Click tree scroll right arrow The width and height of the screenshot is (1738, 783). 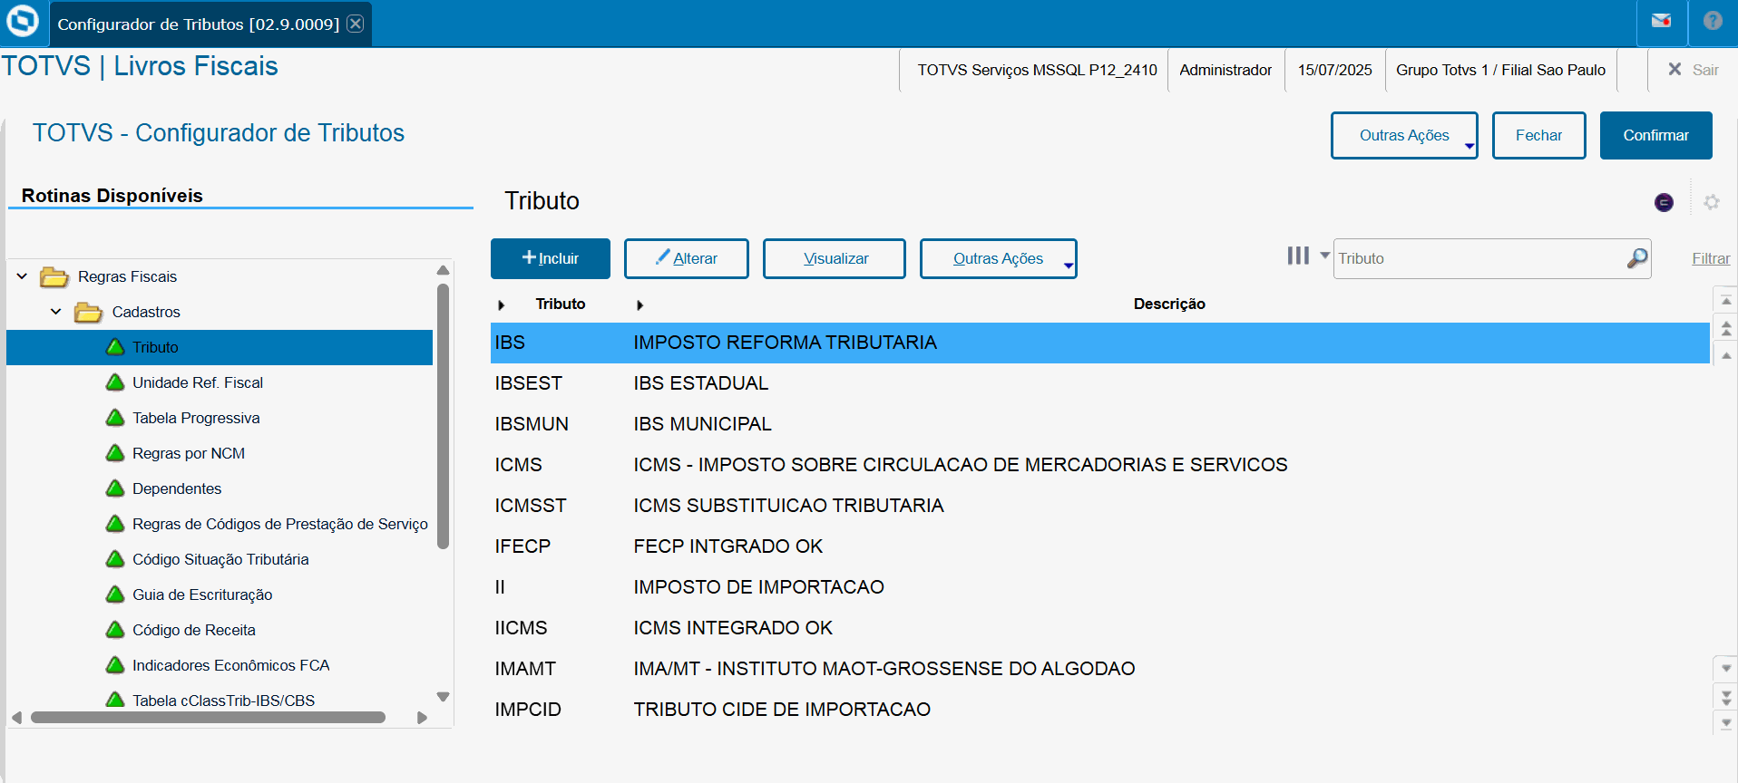tap(422, 718)
